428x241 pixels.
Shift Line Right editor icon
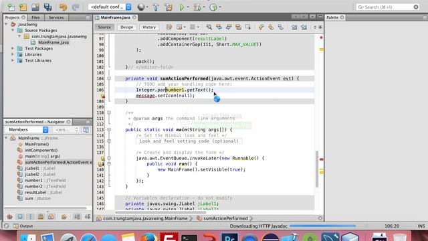pyautogui.click(x=304, y=27)
